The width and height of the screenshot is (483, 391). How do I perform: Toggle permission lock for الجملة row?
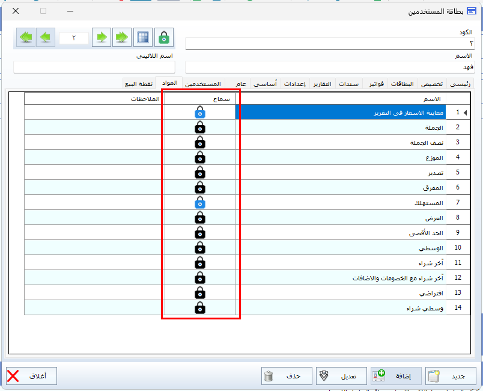[x=200, y=128]
